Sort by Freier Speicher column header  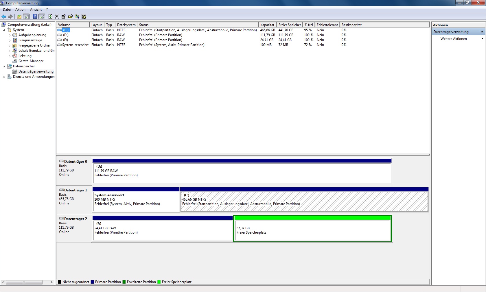[290, 25]
